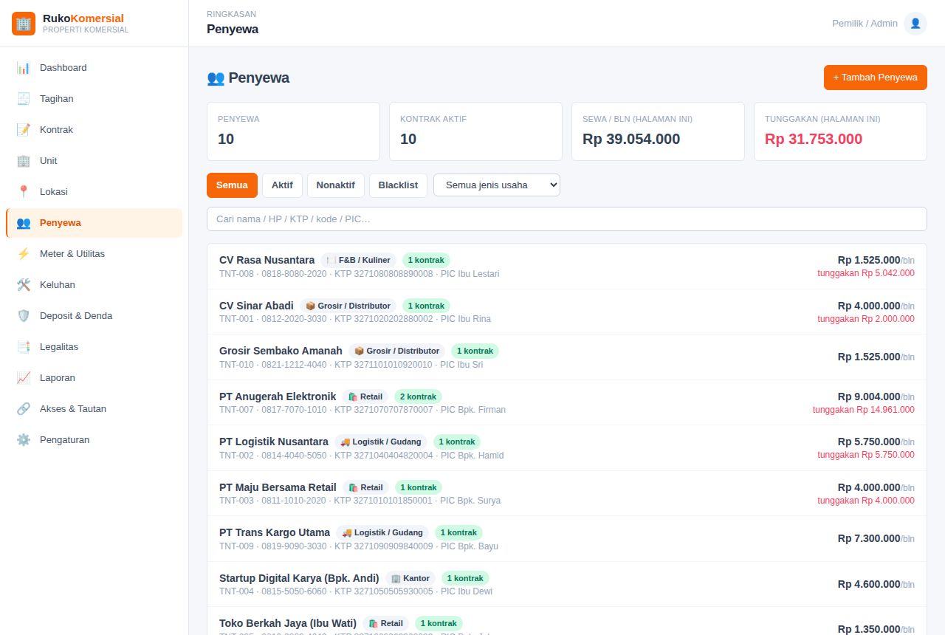Click the Legalitas document icon

tap(24, 347)
